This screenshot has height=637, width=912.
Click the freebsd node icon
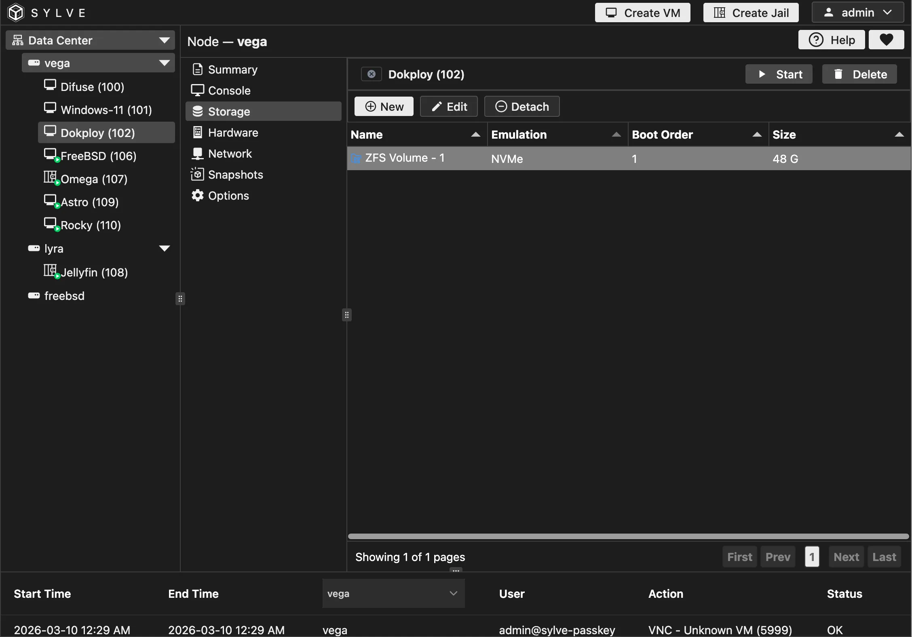[x=34, y=295]
